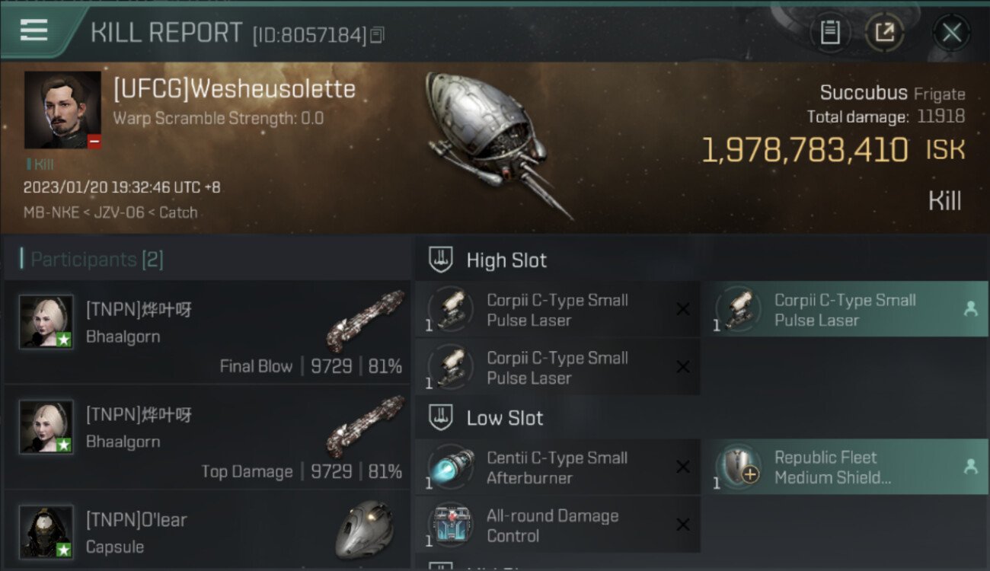Open the Final Blow Bhaalgorn participant entry
The width and height of the screenshot is (990, 571).
(x=207, y=332)
